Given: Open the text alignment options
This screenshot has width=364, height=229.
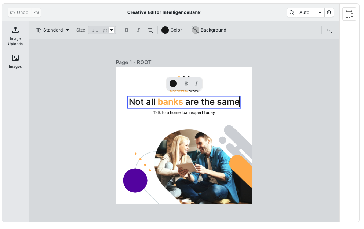Looking at the screenshot, I should pyautogui.click(x=150, y=30).
